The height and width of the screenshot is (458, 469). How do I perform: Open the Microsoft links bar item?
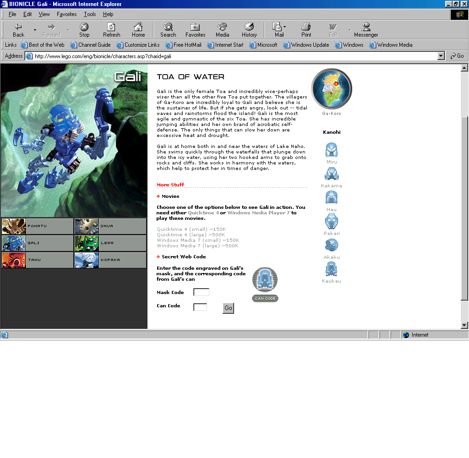click(263, 45)
